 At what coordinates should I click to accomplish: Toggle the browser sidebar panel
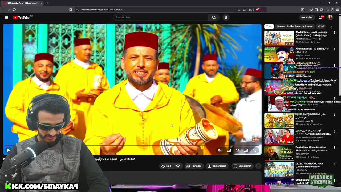tap(316, 10)
